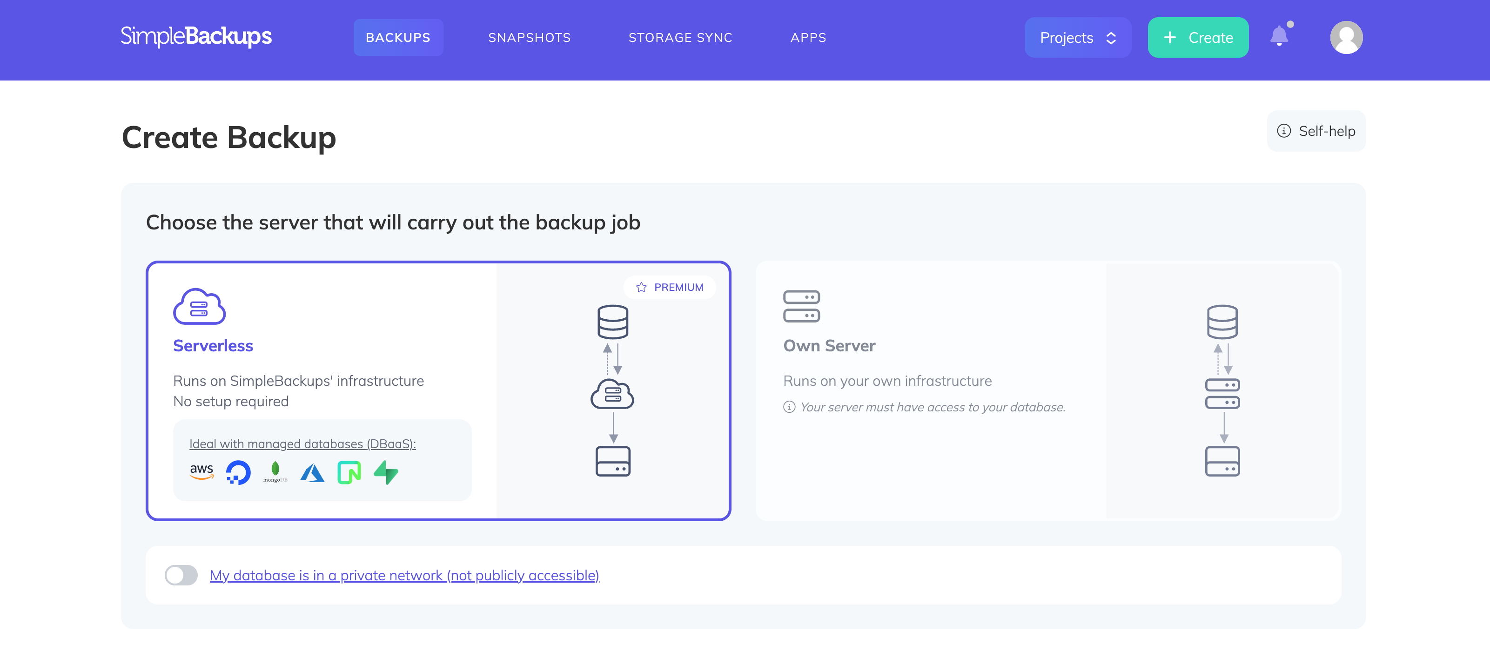Click the DigitalOcean logo icon
The width and height of the screenshot is (1490, 645).
pyautogui.click(x=238, y=472)
